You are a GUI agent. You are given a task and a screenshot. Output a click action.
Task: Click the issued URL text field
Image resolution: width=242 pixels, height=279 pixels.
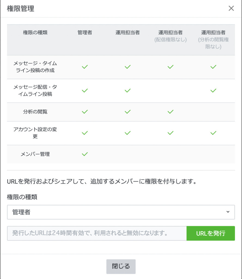(97, 233)
